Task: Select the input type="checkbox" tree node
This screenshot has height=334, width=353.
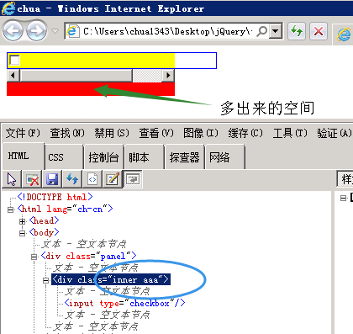Action: click(x=124, y=303)
